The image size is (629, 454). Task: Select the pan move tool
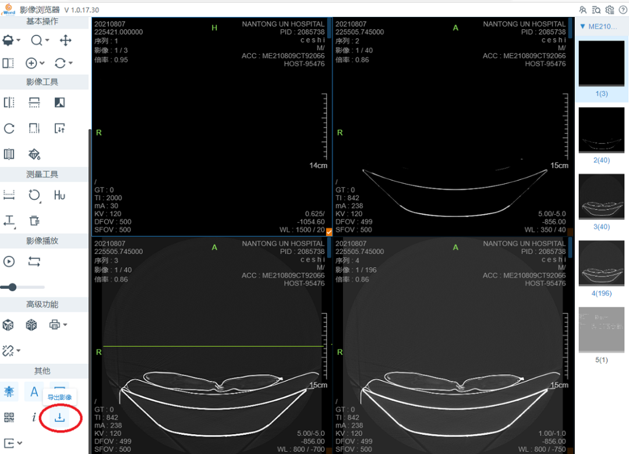pyautogui.click(x=65, y=40)
